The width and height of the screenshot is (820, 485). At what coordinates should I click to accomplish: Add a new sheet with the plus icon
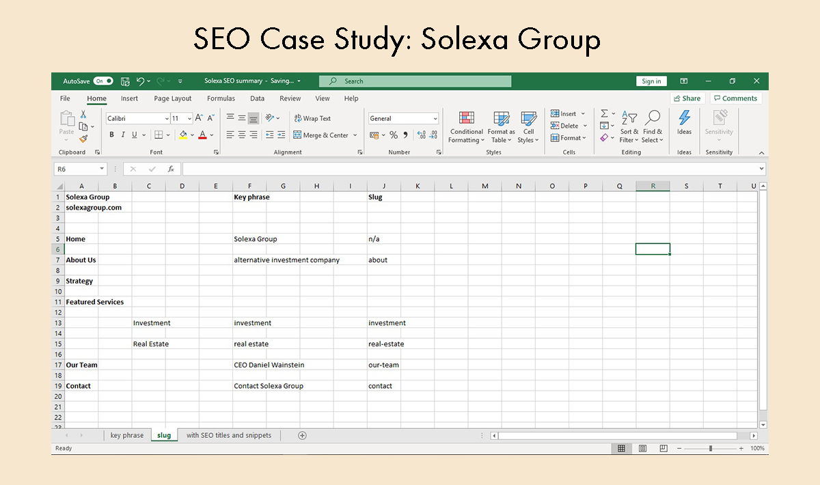302,435
